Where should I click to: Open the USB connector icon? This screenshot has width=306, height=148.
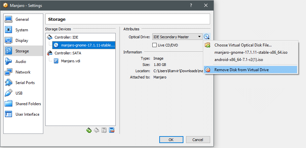(x=8, y=93)
